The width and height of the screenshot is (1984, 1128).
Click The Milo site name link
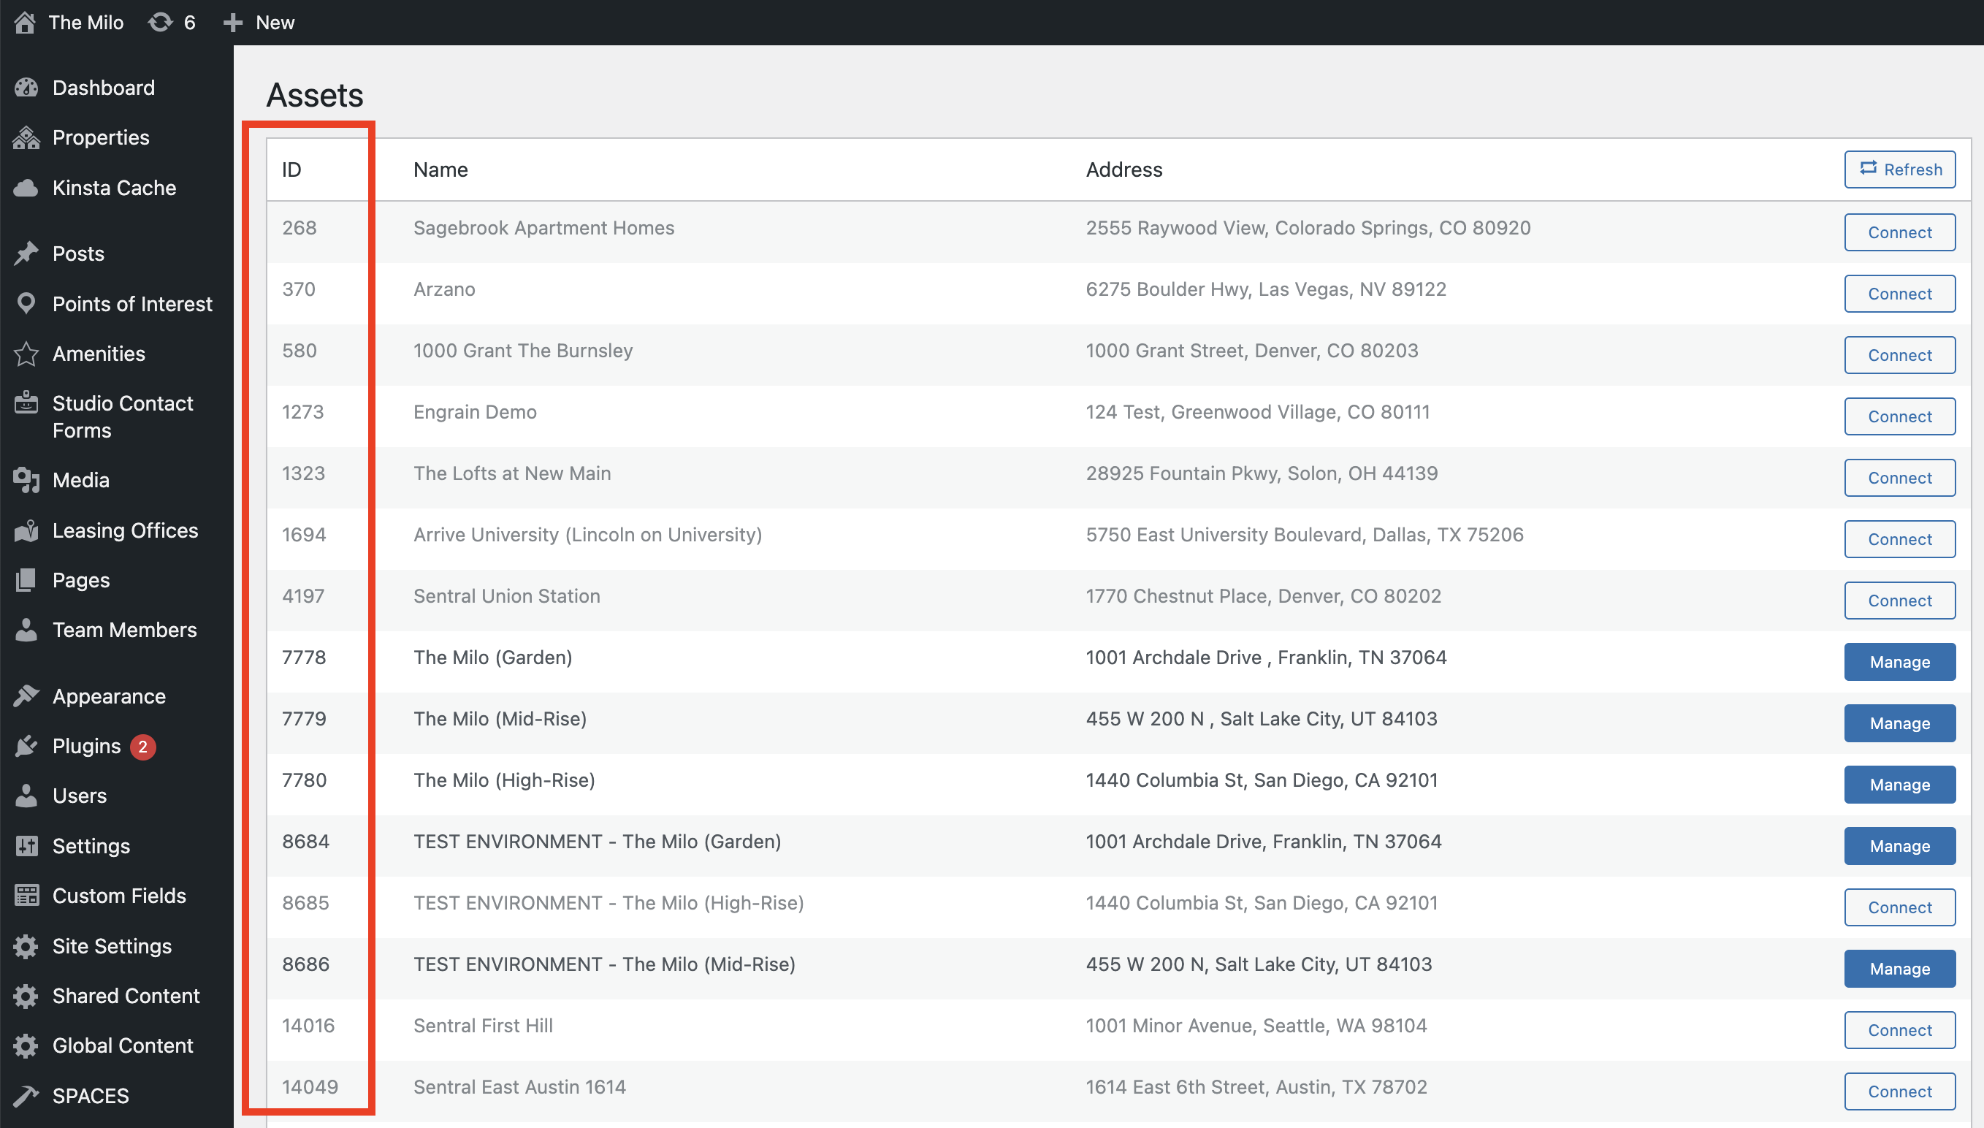point(86,23)
